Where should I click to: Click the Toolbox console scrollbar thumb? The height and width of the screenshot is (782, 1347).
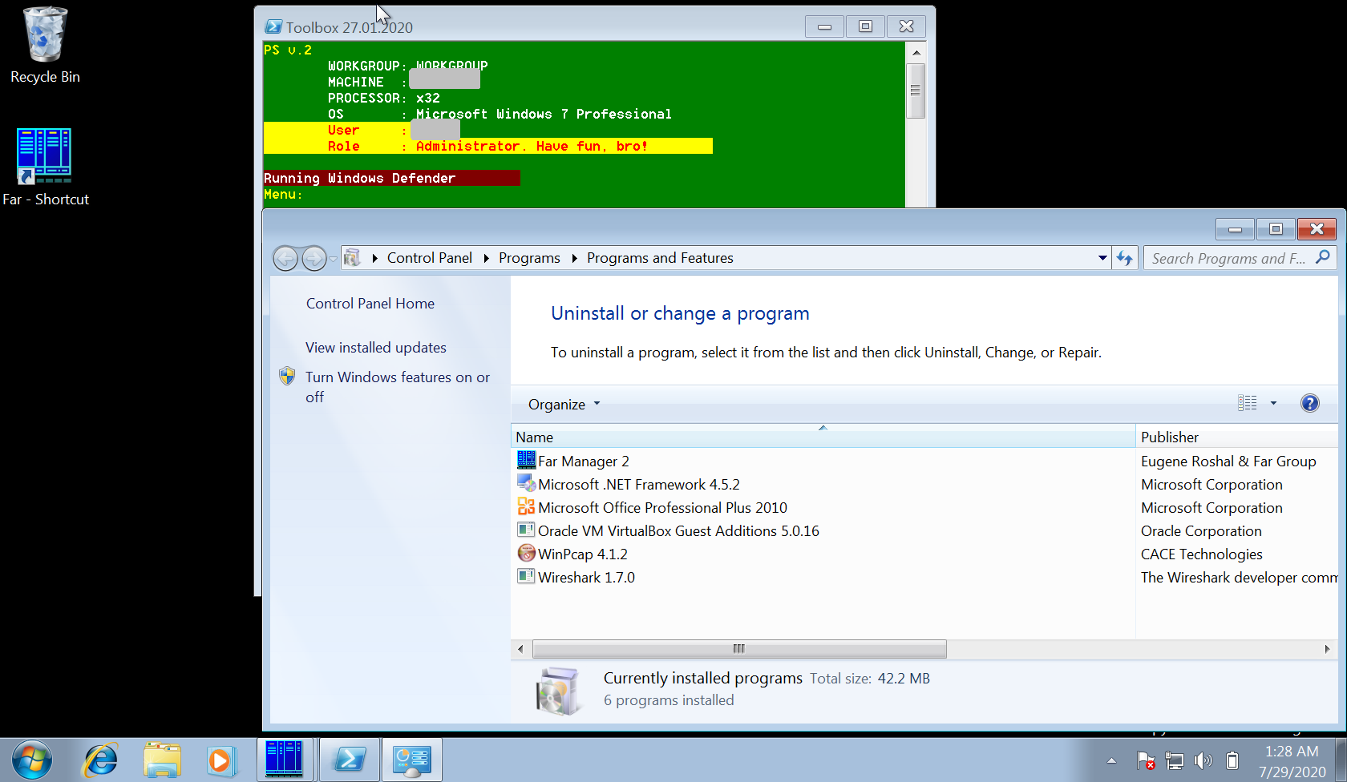(916, 91)
